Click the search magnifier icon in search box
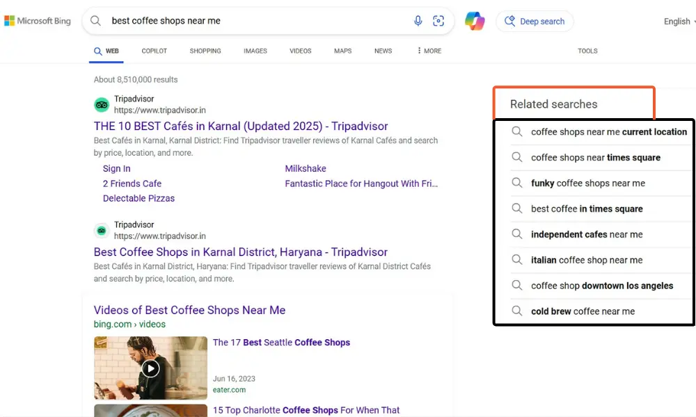This screenshot has height=417, width=696. coord(95,21)
